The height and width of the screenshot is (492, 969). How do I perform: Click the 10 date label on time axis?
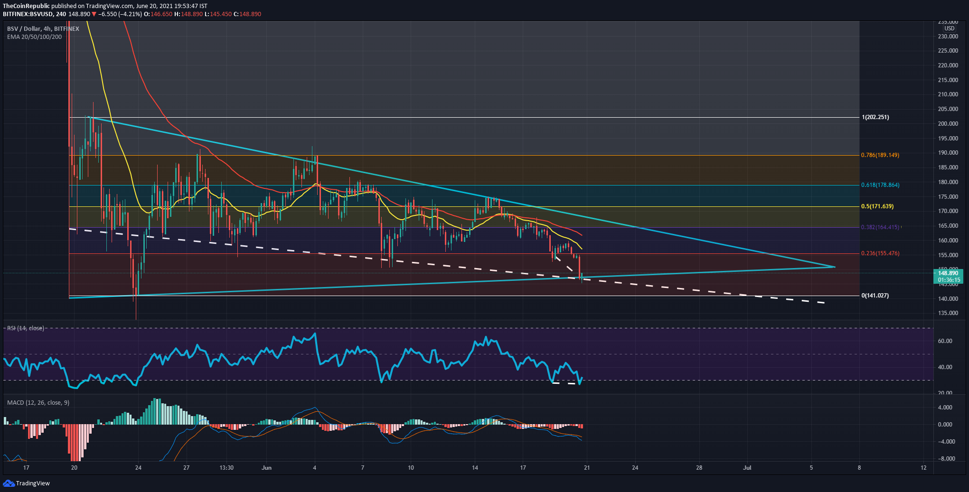[x=411, y=468]
